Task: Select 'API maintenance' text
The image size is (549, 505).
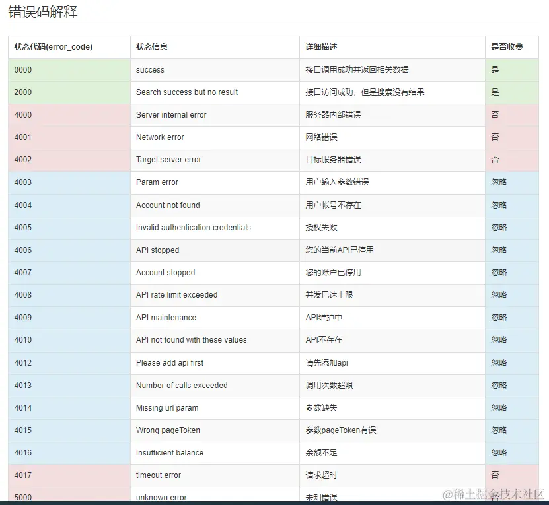Action: coord(166,318)
